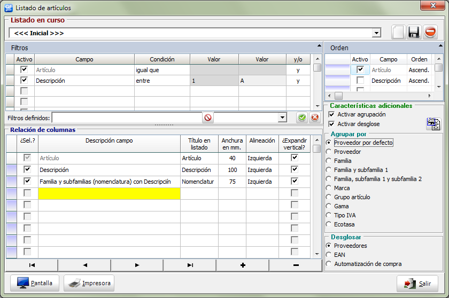Click the 'Nomenclatur' title cell
This screenshot has height=298, width=449.
(x=199, y=182)
